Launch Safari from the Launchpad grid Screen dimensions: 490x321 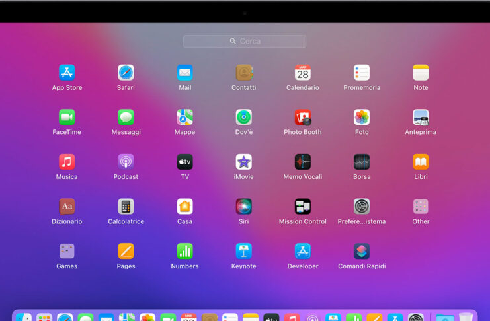pyautogui.click(x=126, y=73)
